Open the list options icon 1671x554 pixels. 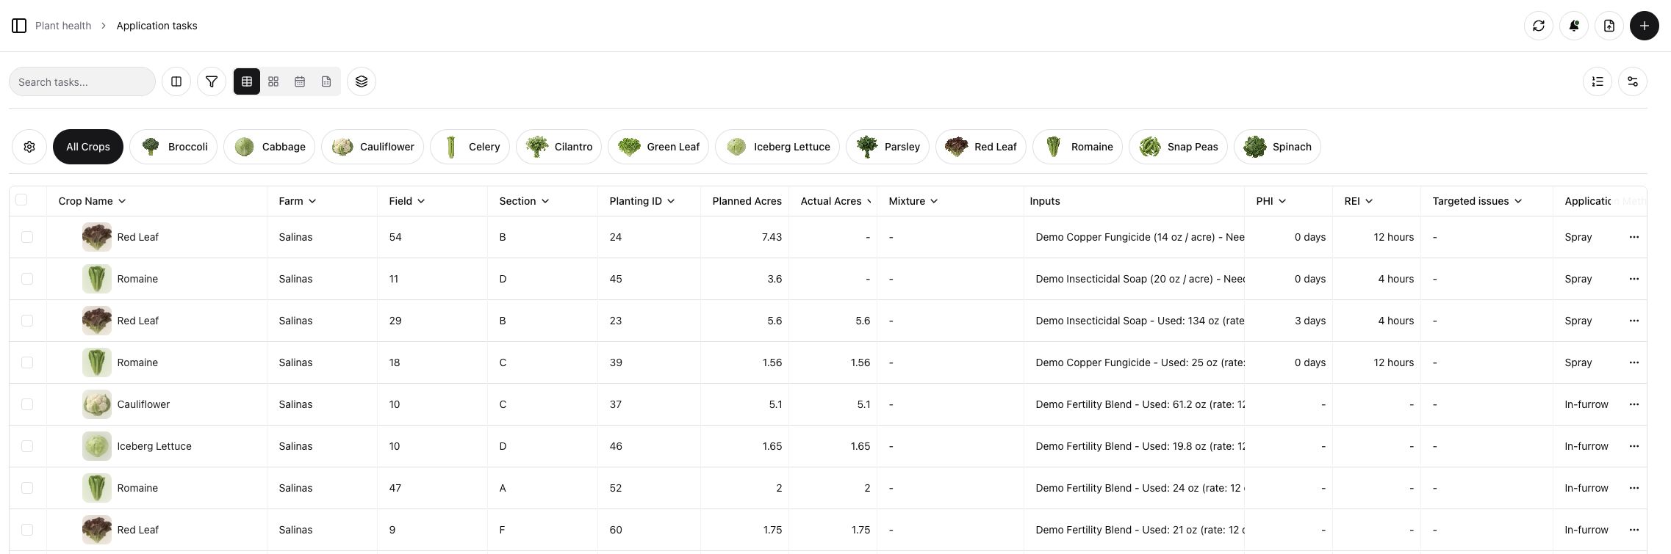[1598, 81]
